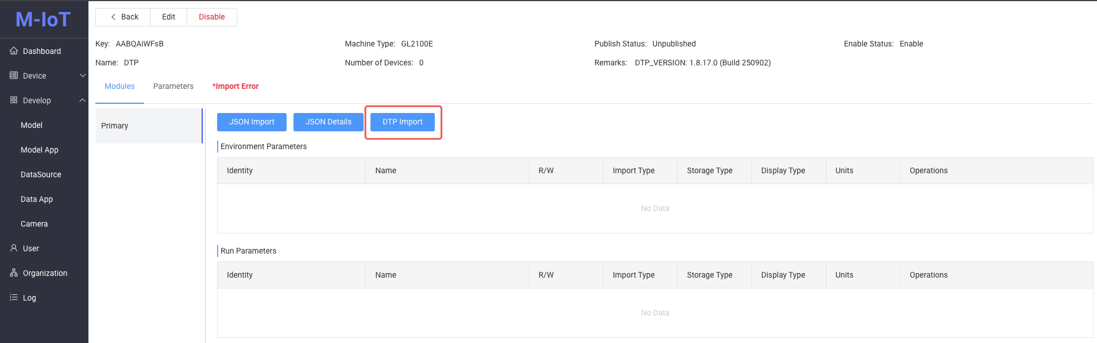Click the Organization hierarchy icon
Image resolution: width=1097 pixels, height=343 pixels.
coord(14,273)
